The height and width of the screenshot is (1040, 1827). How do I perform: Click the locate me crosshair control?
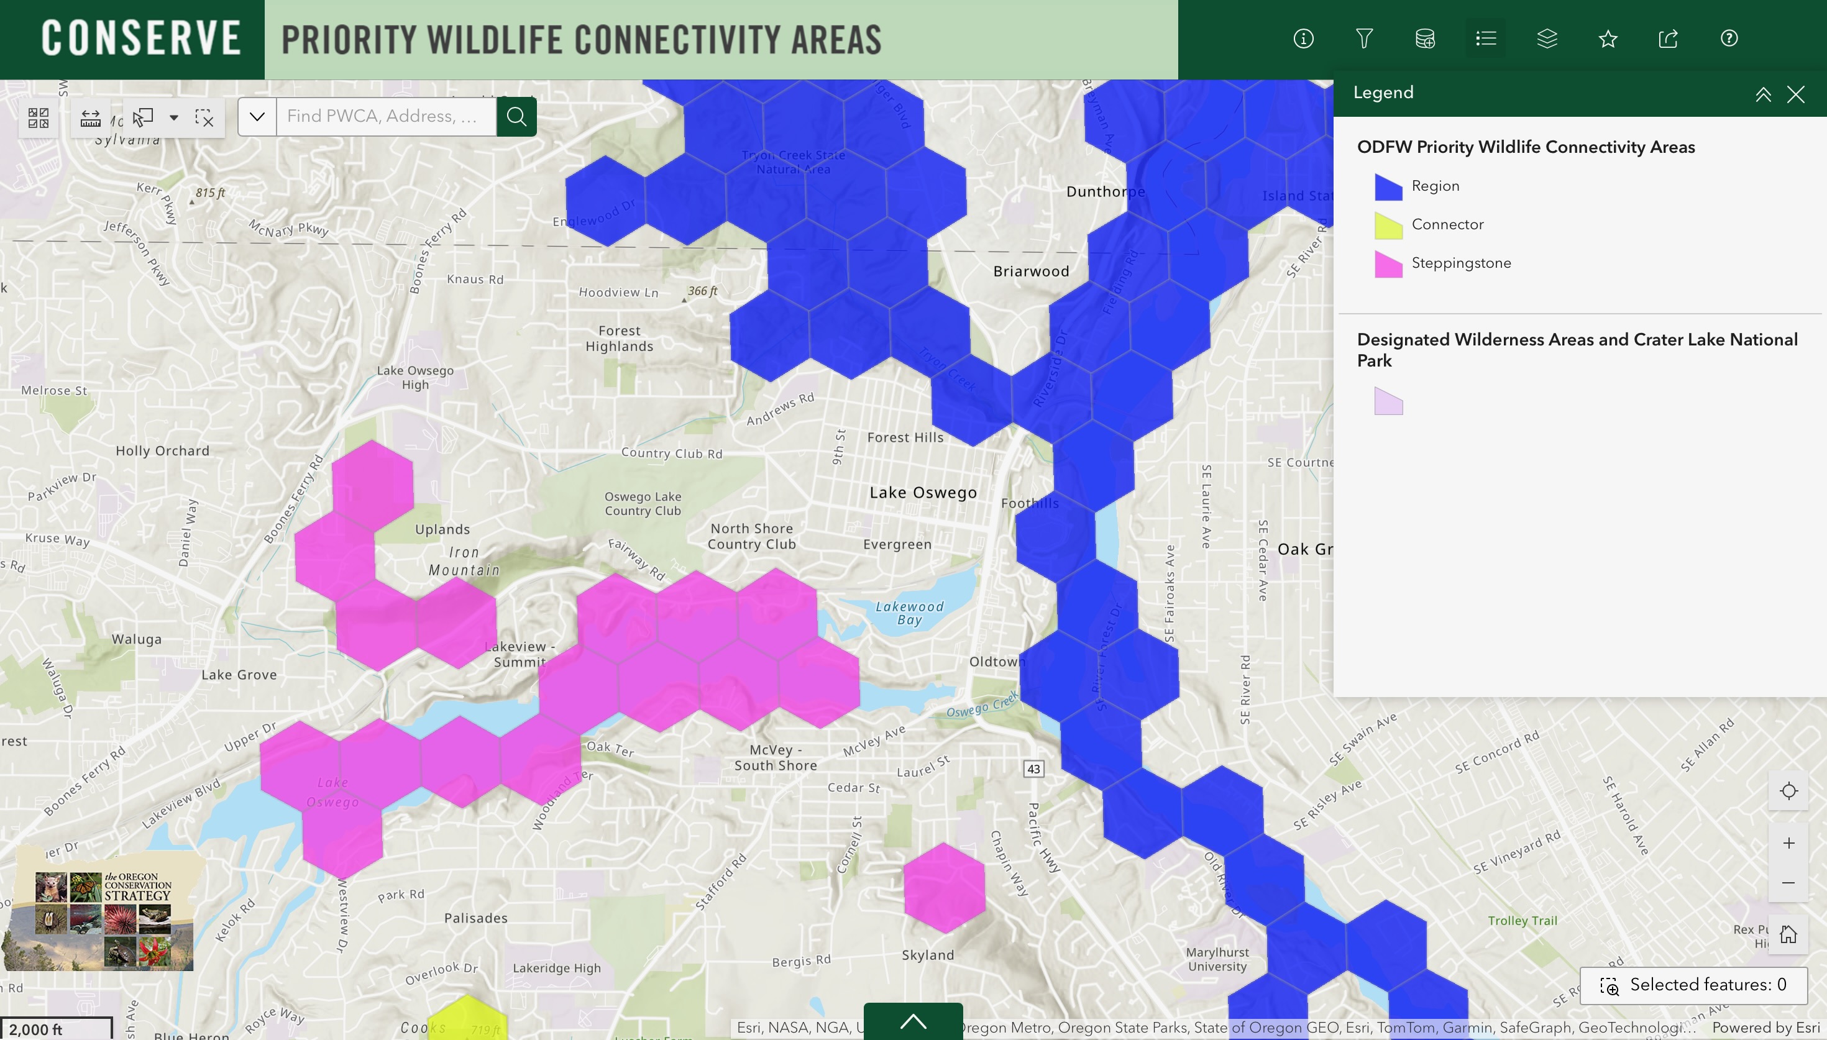pyautogui.click(x=1789, y=791)
